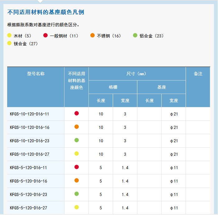
Task: Click the legend label 铝合金 (23)
Action: 152,36
